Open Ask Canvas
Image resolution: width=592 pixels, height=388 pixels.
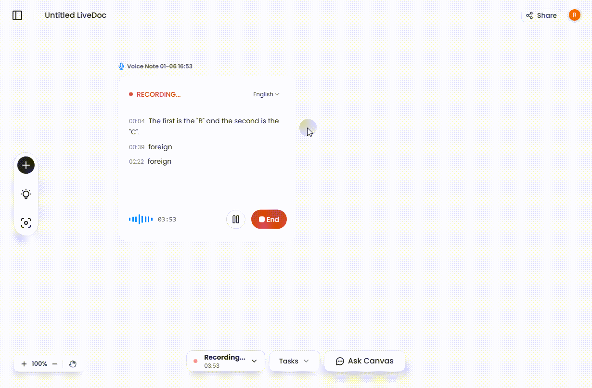pyautogui.click(x=364, y=361)
